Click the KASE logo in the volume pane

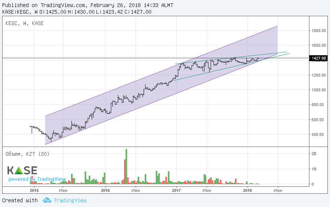click(22, 171)
